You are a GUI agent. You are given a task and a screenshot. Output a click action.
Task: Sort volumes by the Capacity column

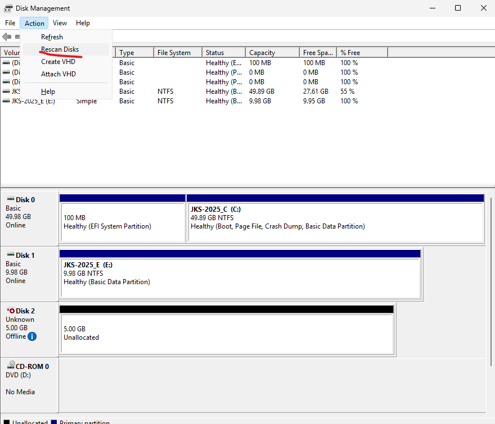pyautogui.click(x=272, y=53)
